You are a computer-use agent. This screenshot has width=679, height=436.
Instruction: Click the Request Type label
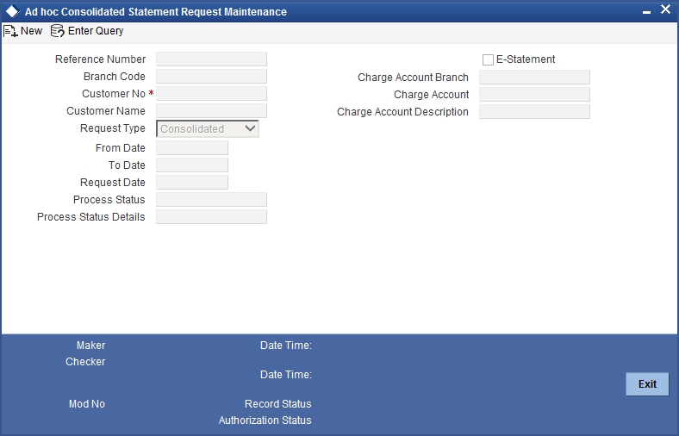[113, 128]
